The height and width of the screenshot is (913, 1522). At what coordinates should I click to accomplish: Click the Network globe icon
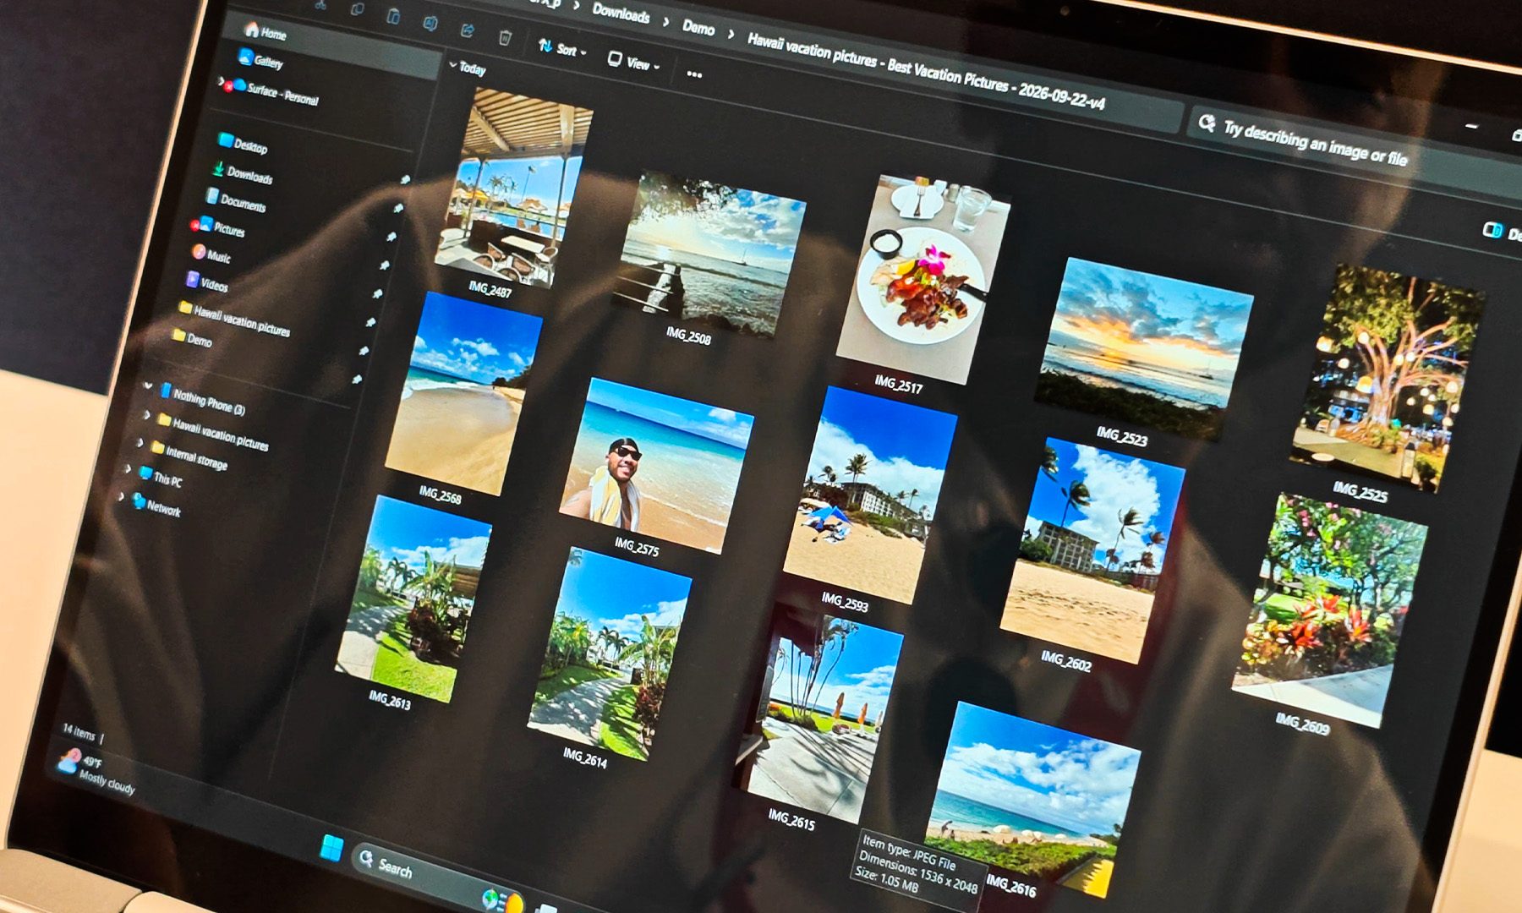(140, 501)
